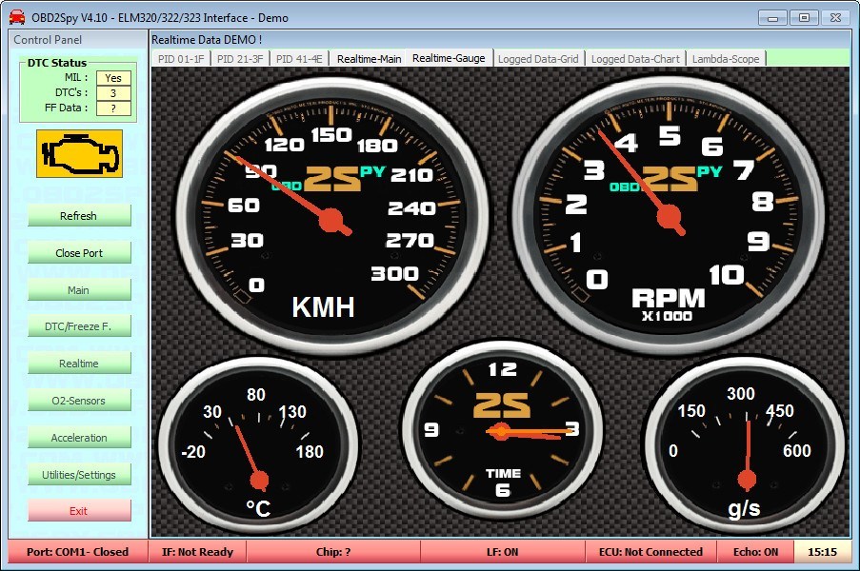
Task: Click the 'Chip: ?' status cell
Action: pos(333,552)
